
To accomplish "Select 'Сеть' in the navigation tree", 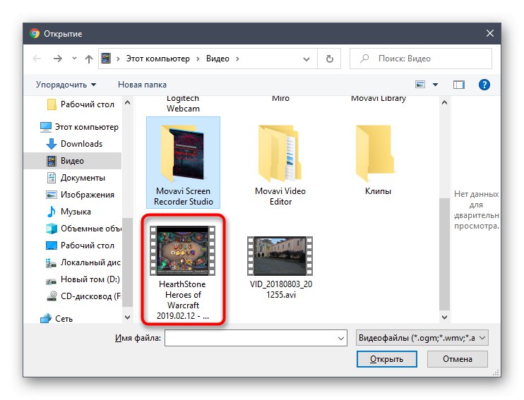I will 56,319.
